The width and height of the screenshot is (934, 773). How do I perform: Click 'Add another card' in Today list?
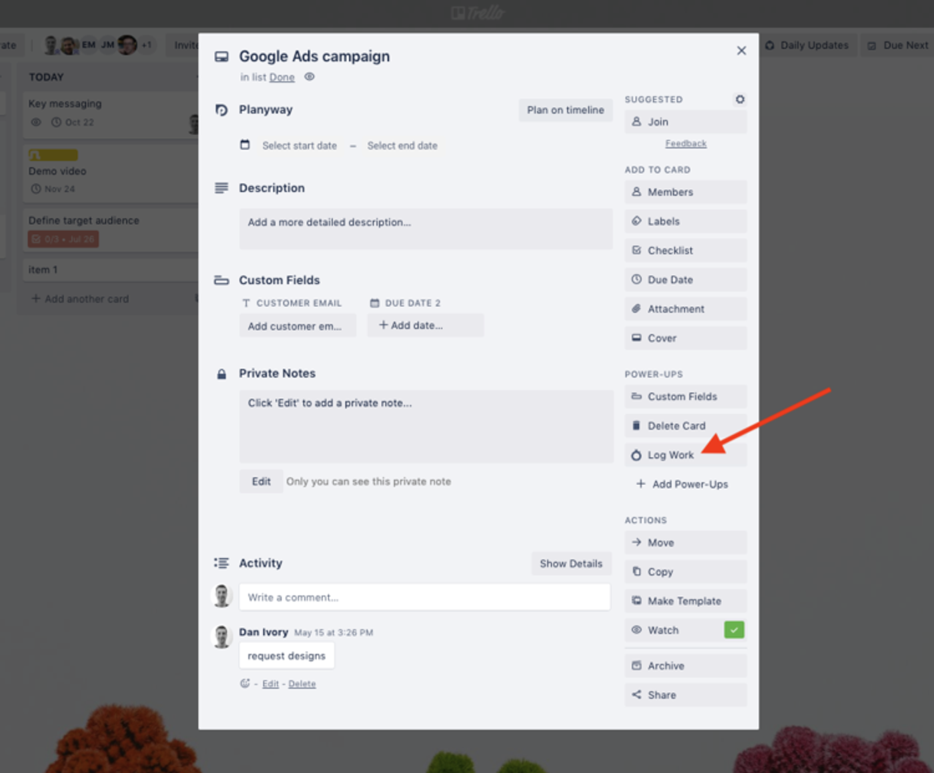pos(80,299)
